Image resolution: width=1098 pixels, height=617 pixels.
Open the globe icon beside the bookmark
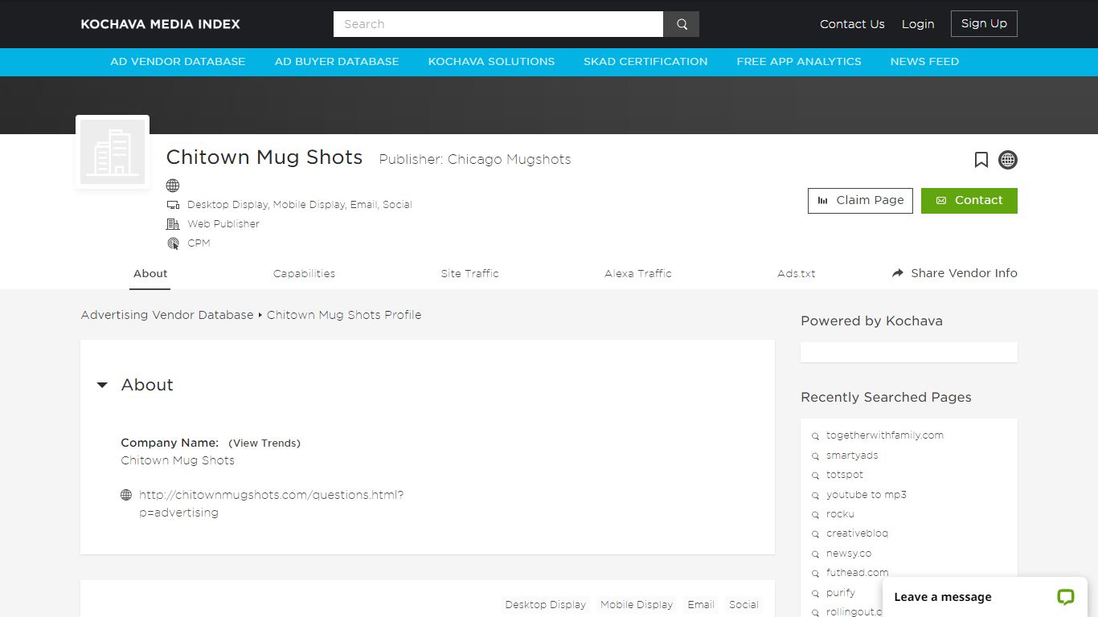1007,160
